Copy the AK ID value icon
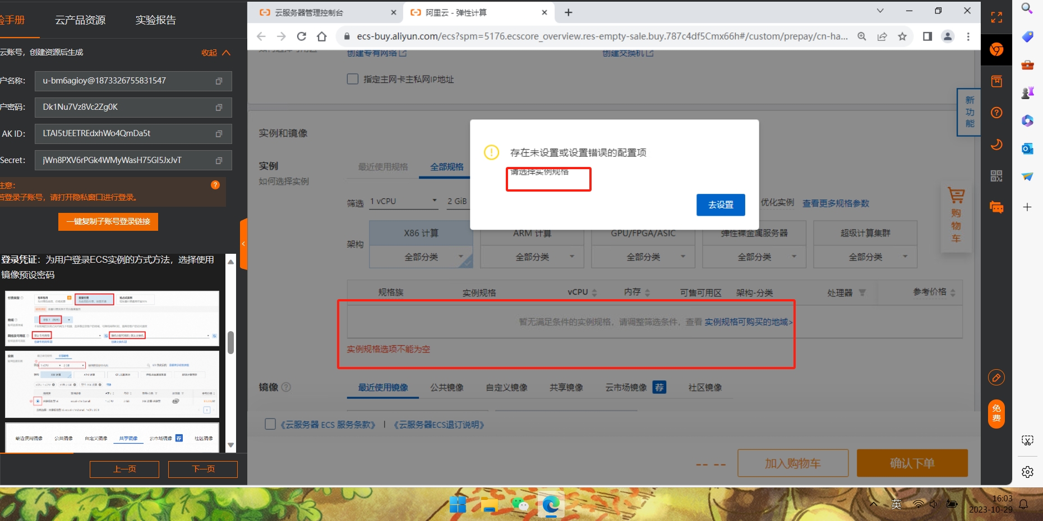Screen dimensions: 1043x521 coord(219,134)
